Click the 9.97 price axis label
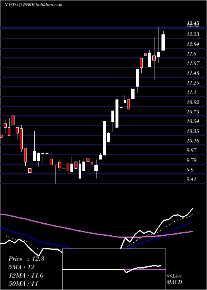The image size is (207, 290). click(192, 150)
